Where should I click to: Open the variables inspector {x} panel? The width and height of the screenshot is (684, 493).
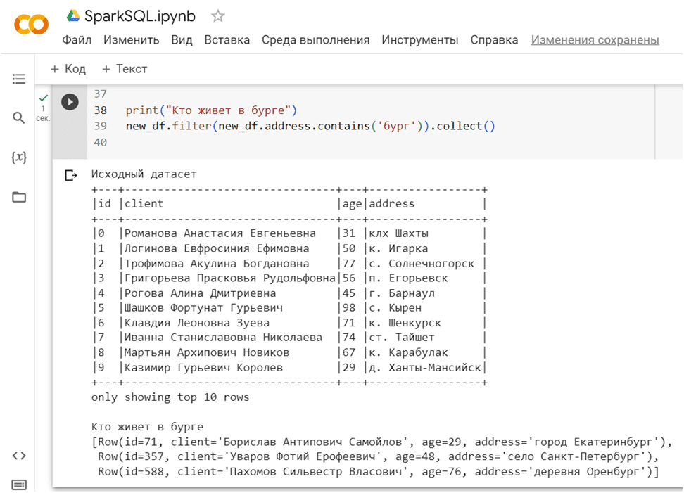[x=19, y=158]
